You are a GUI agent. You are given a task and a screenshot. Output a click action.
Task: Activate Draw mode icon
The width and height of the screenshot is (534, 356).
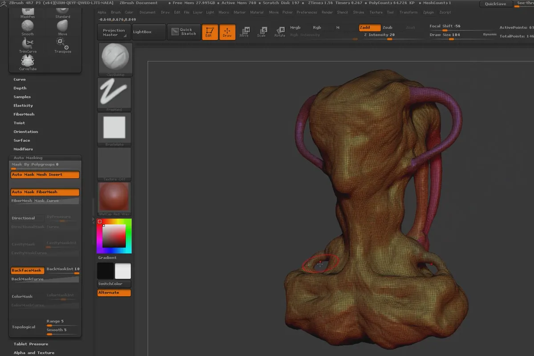coord(227,32)
